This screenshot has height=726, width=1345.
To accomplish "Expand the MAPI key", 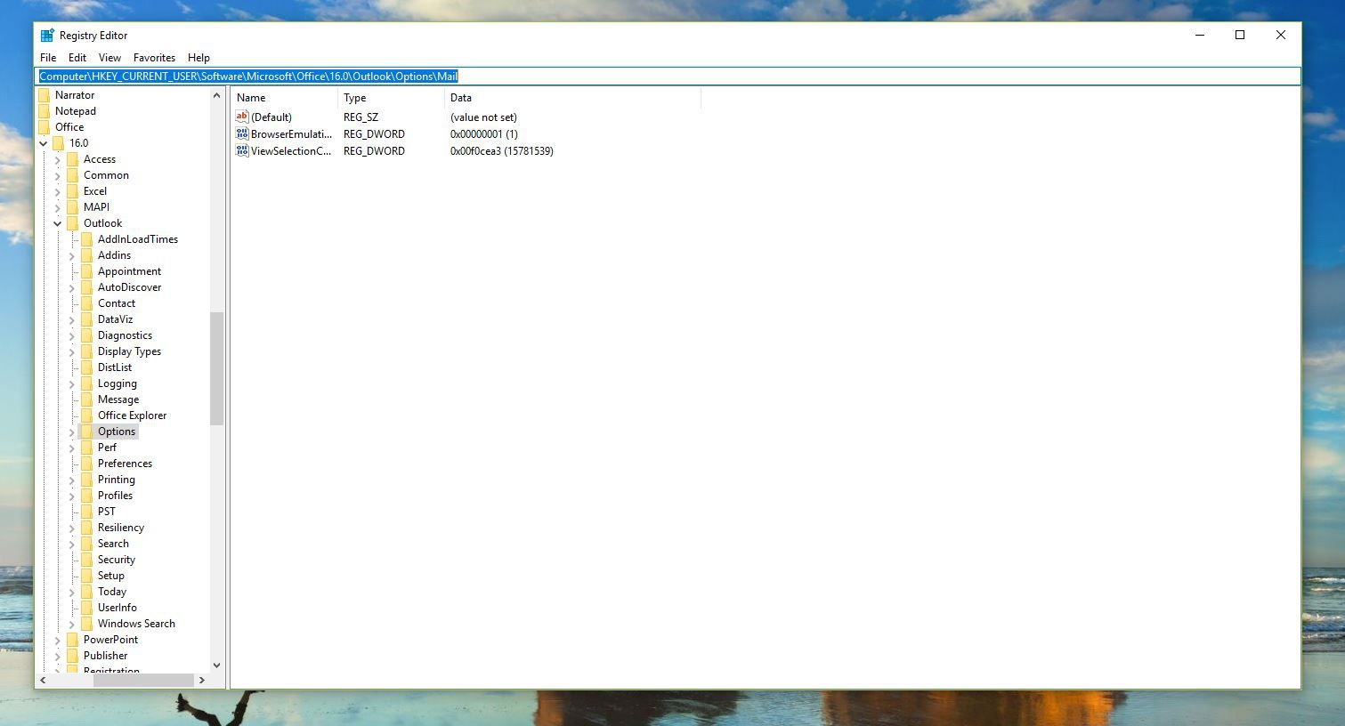I will 58,207.
